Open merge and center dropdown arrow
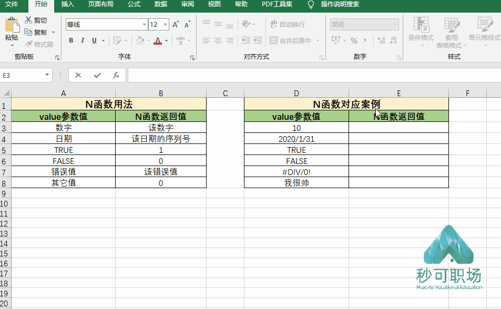Screen dimensions: 501x309 click(318, 40)
